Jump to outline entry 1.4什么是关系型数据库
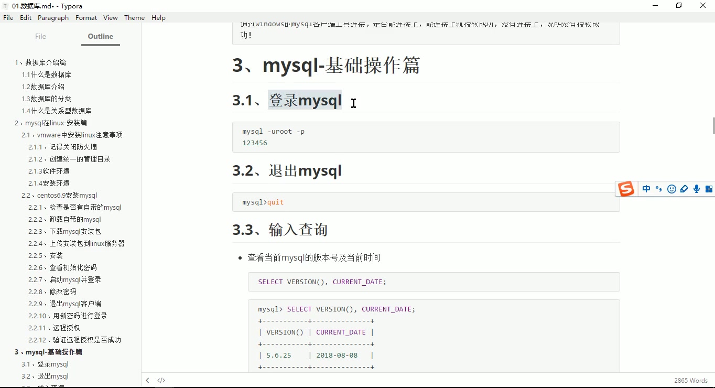 (57, 111)
